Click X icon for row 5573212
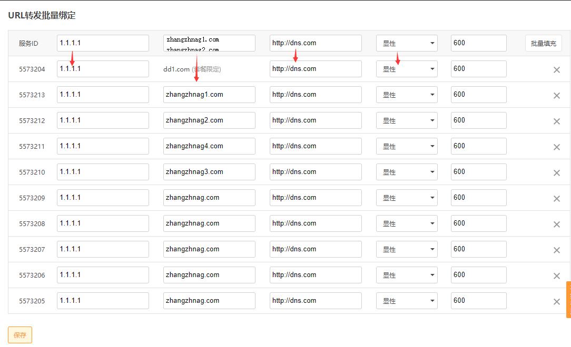The image size is (571, 347). [556, 121]
